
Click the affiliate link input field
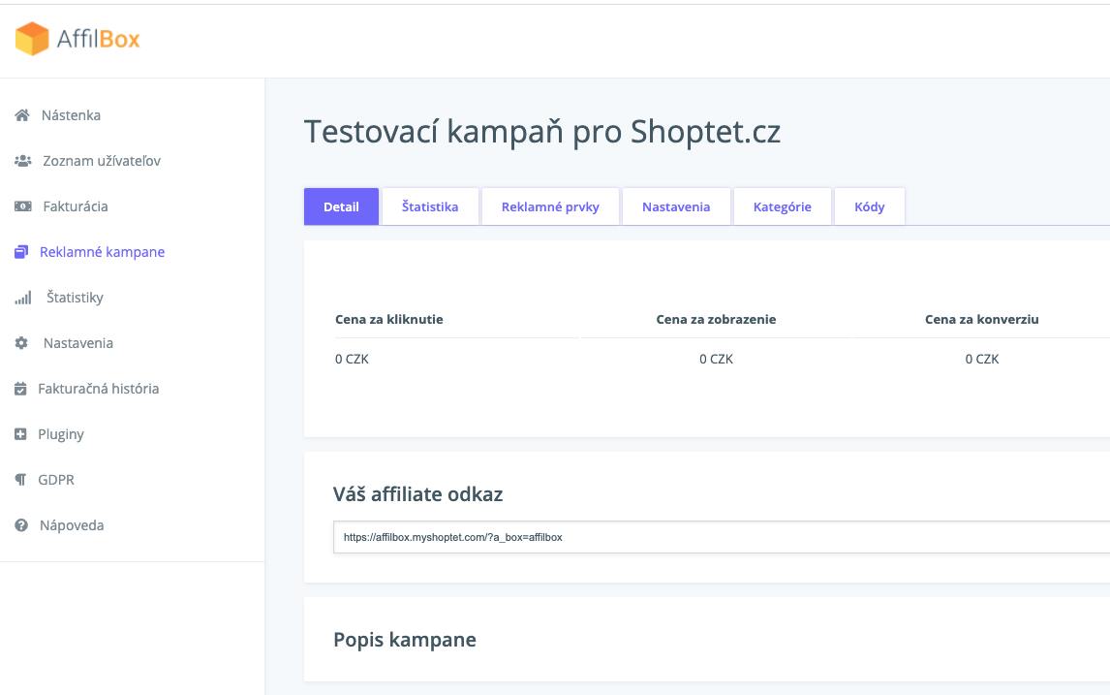coord(722,537)
